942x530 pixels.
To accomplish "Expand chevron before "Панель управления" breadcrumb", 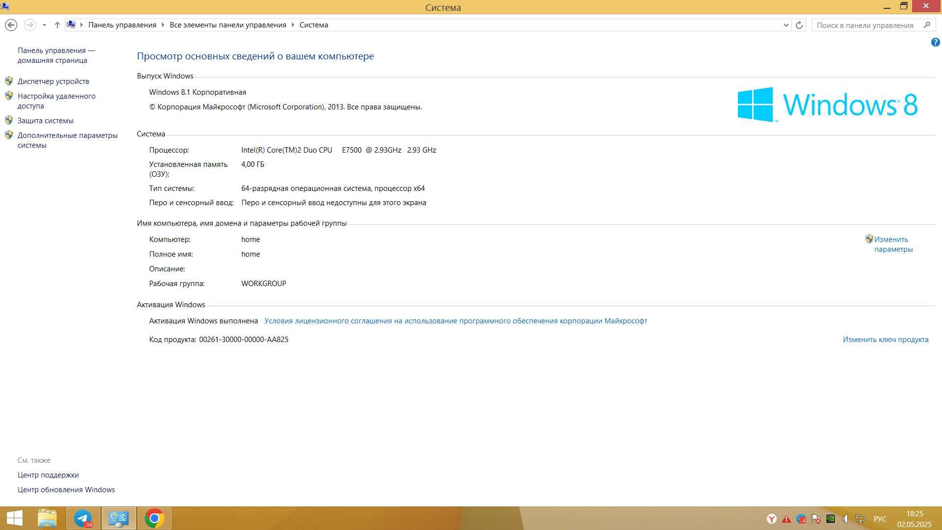I will (x=81, y=25).
